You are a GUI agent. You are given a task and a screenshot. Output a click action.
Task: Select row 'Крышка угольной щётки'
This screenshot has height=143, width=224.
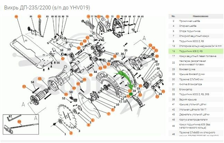[x=196, y=104]
